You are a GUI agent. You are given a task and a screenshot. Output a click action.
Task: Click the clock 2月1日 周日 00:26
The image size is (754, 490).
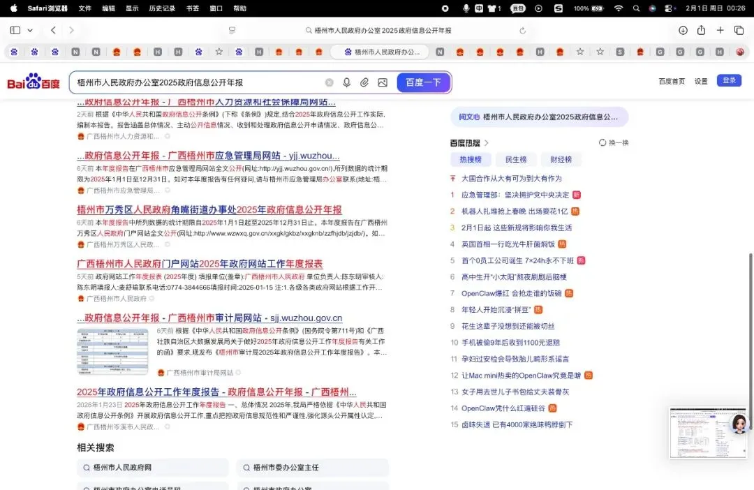pyautogui.click(x=716, y=8)
